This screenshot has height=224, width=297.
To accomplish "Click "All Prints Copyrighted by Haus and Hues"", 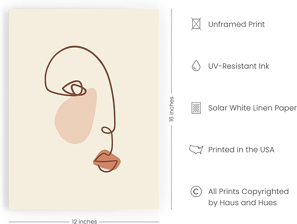I will tap(248, 196).
